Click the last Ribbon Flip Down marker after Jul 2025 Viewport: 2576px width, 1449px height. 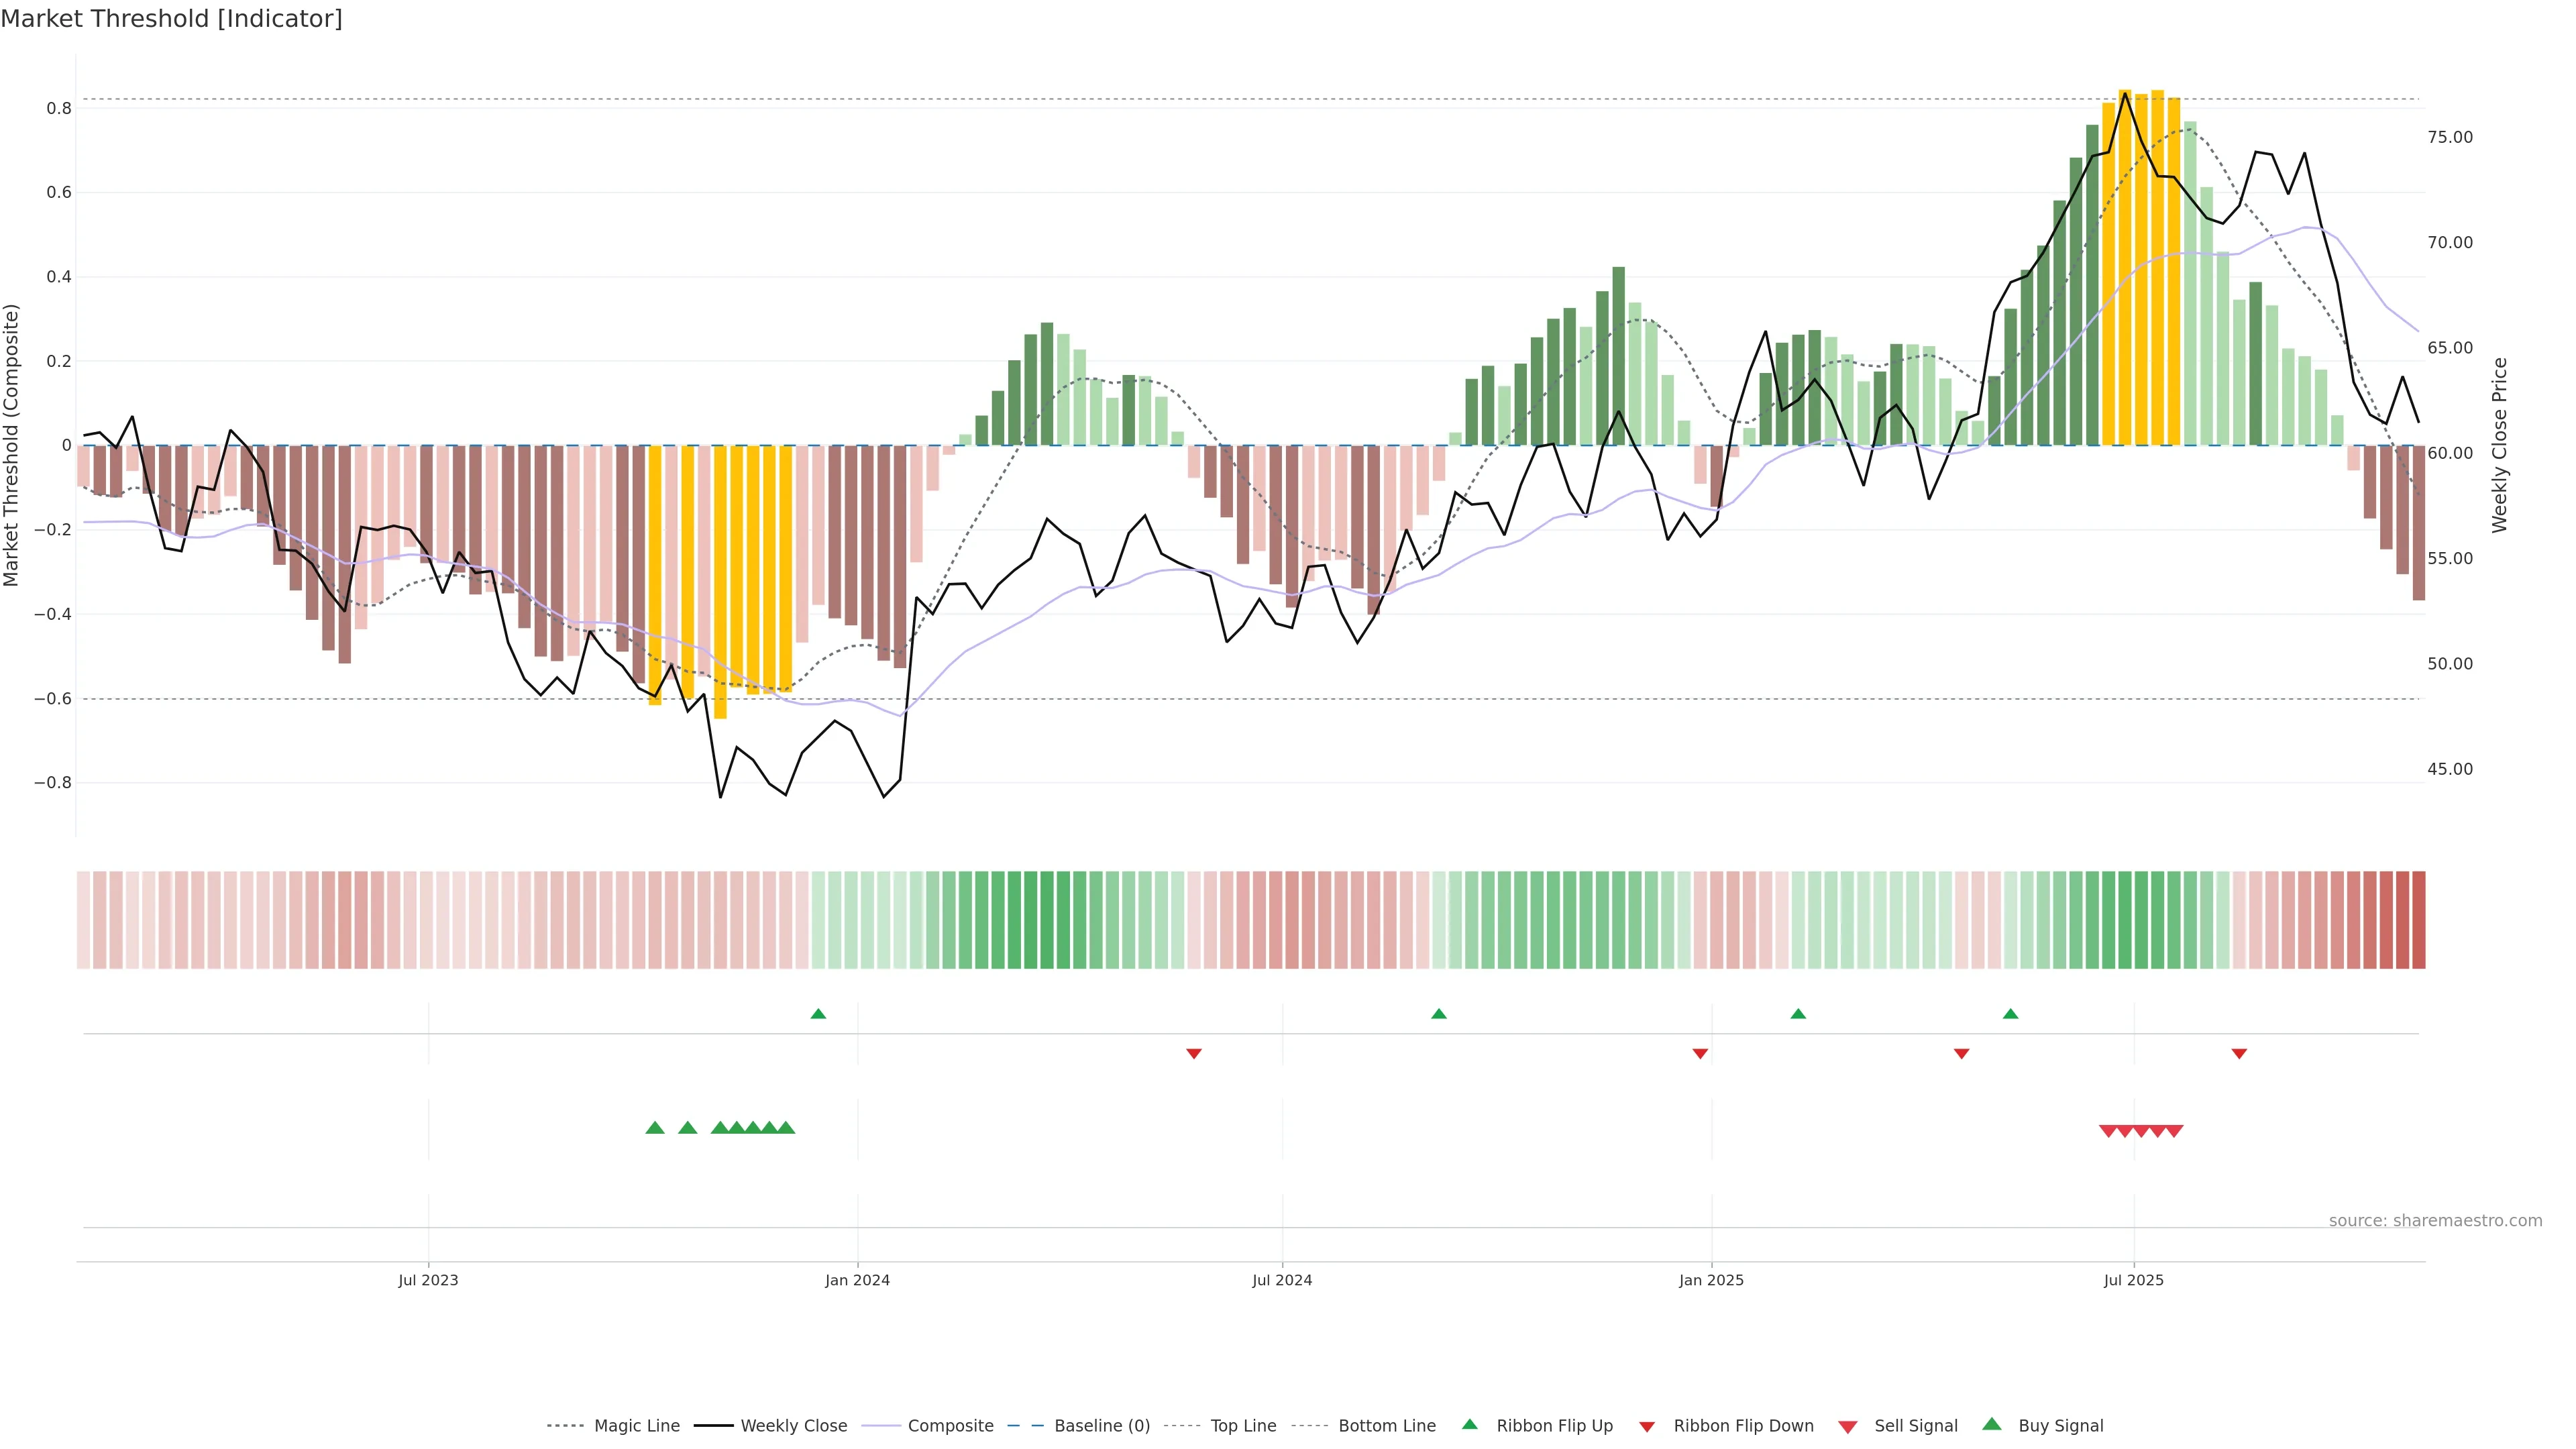coord(2239,1054)
